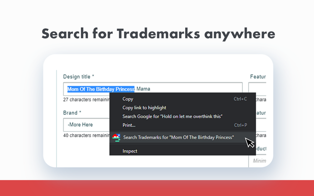Click the "Design title *" label
314x196 pixels.
pos(79,76)
